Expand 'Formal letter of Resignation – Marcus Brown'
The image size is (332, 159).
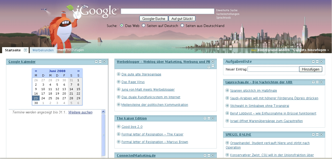pyautogui.click(x=119, y=142)
